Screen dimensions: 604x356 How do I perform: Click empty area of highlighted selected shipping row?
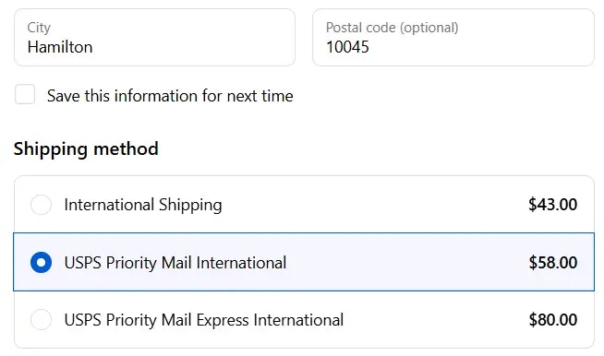click(405, 262)
